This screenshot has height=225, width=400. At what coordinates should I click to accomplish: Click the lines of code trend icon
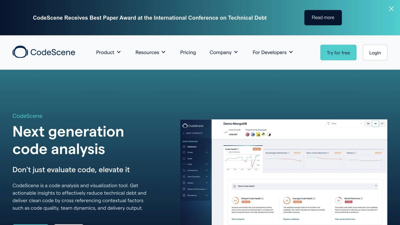tap(226, 133)
